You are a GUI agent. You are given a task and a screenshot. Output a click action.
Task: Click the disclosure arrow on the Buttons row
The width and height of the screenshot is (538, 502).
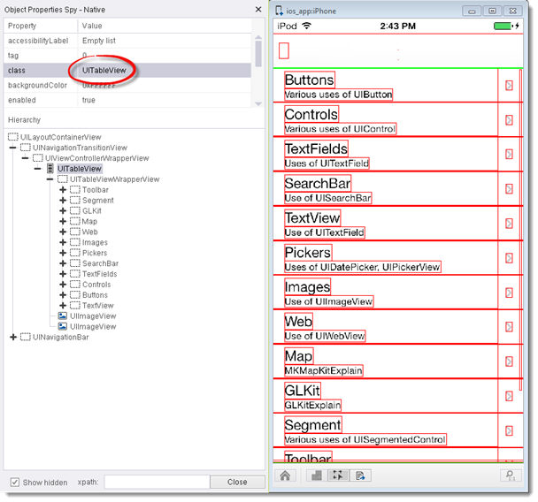[x=509, y=86]
